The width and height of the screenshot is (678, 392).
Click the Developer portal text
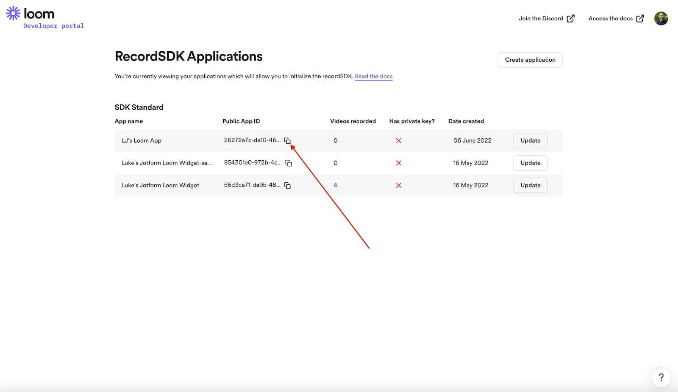(53, 26)
